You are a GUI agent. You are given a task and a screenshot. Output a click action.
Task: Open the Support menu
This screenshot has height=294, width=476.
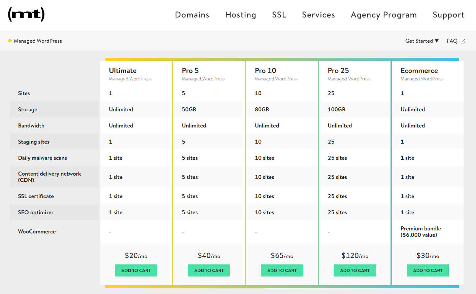(448, 15)
